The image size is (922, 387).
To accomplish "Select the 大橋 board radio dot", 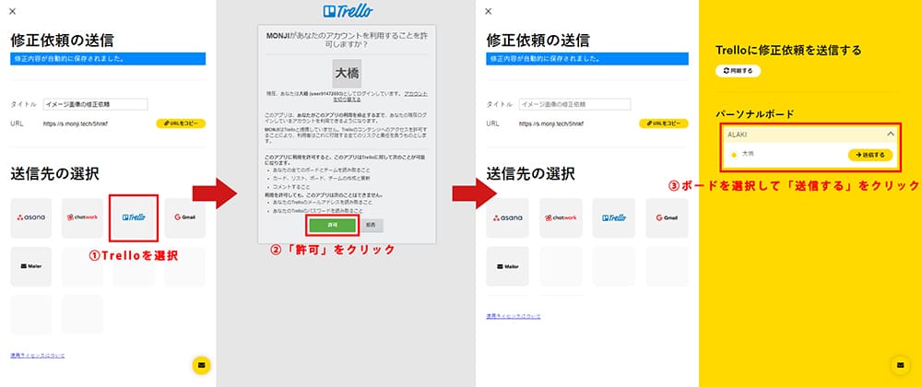I will pyautogui.click(x=733, y=155).
